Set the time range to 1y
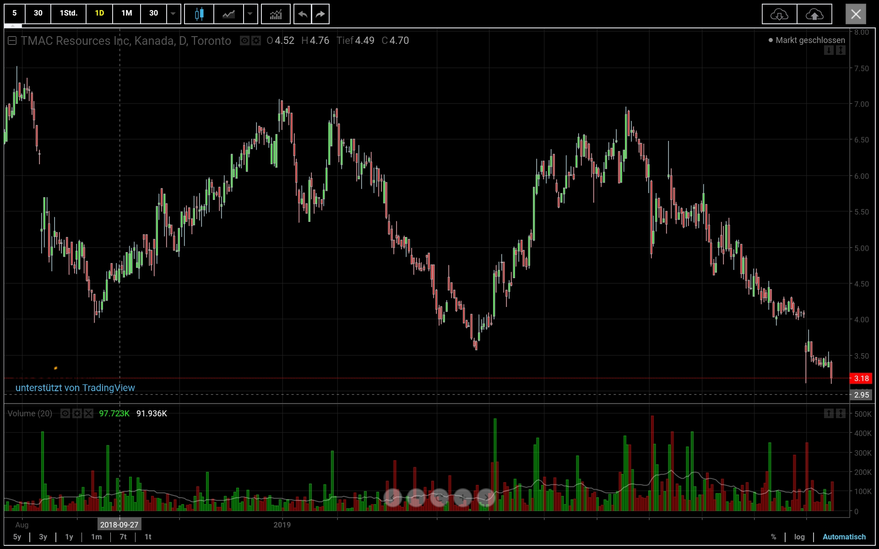The image size is (879, 549). (x=69, y=537)
